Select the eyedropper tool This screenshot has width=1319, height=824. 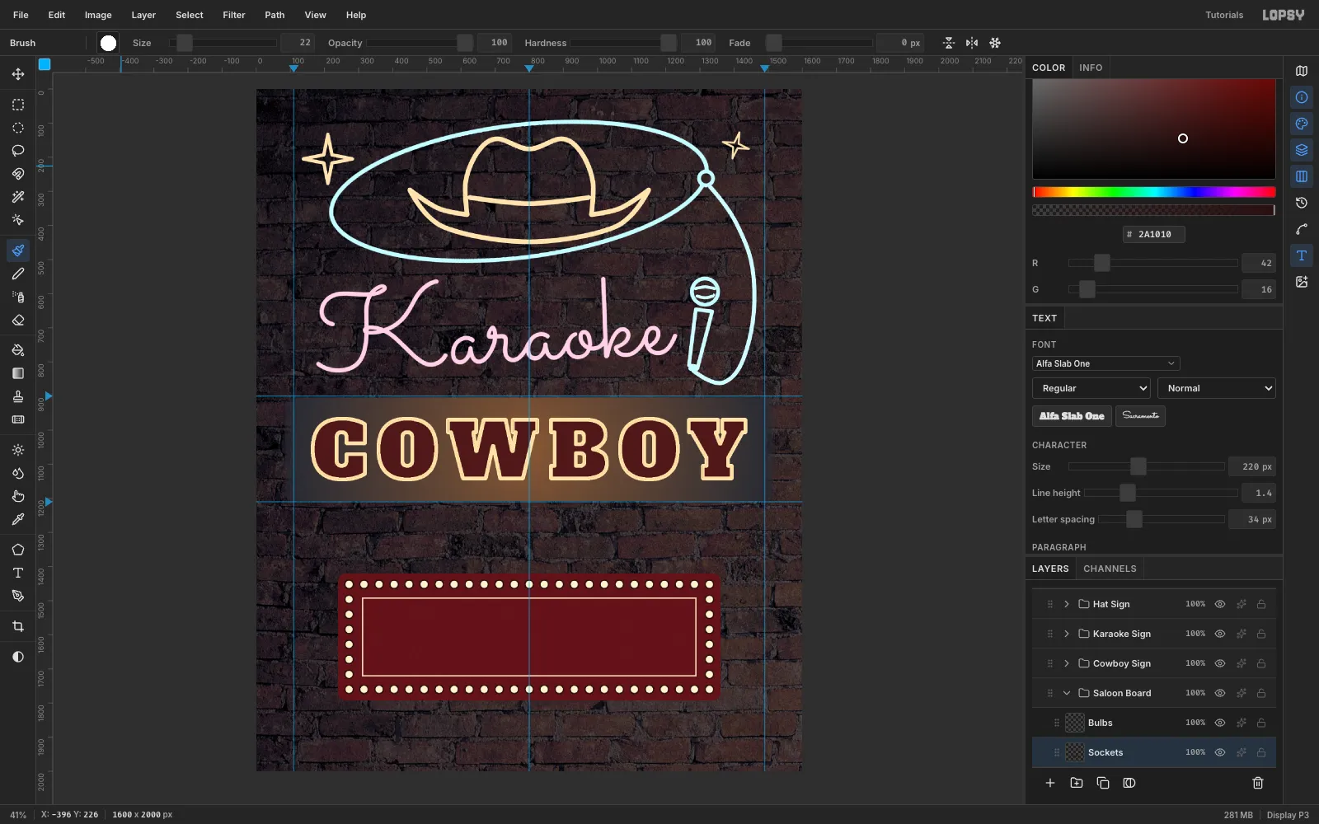click(x=18, y=519)
